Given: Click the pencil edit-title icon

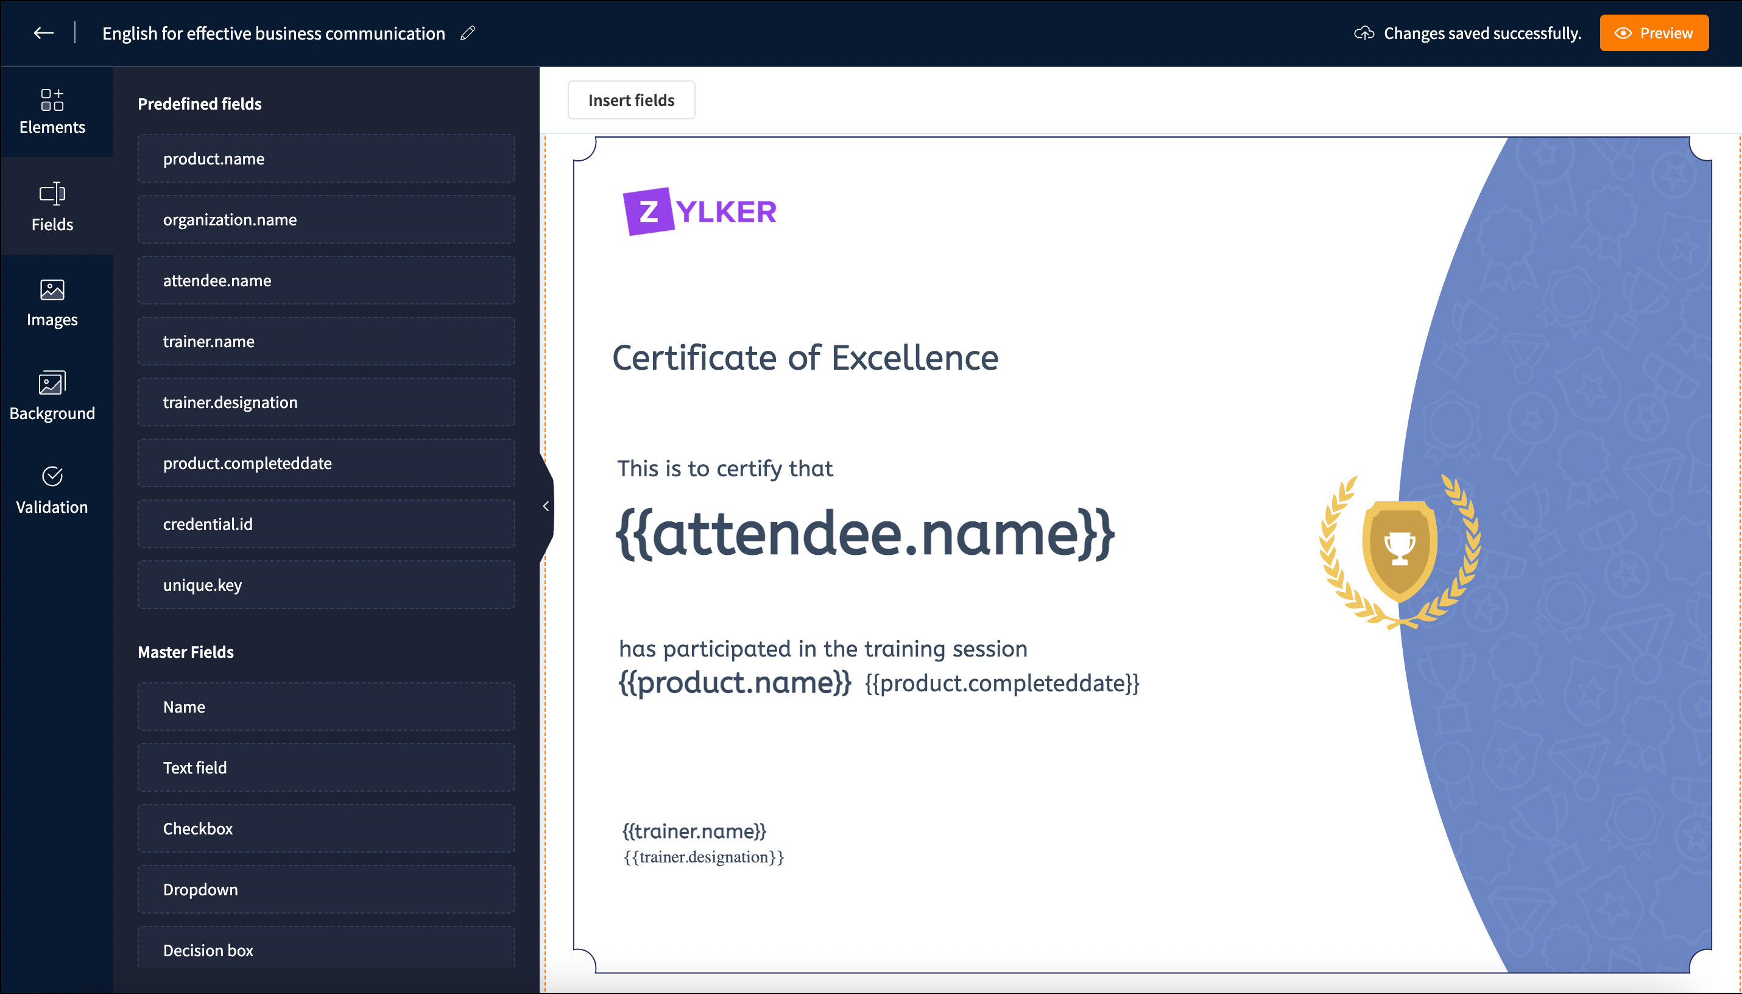Looking at the screenshot, I should point(468,33).
